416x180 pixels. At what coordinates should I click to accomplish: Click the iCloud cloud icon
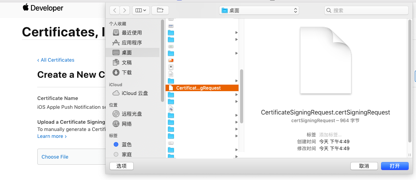(116, 93)
